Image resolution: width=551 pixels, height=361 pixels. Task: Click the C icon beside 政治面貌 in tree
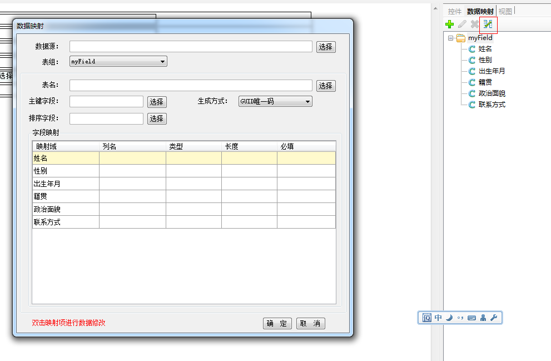[x=472, y=93]
